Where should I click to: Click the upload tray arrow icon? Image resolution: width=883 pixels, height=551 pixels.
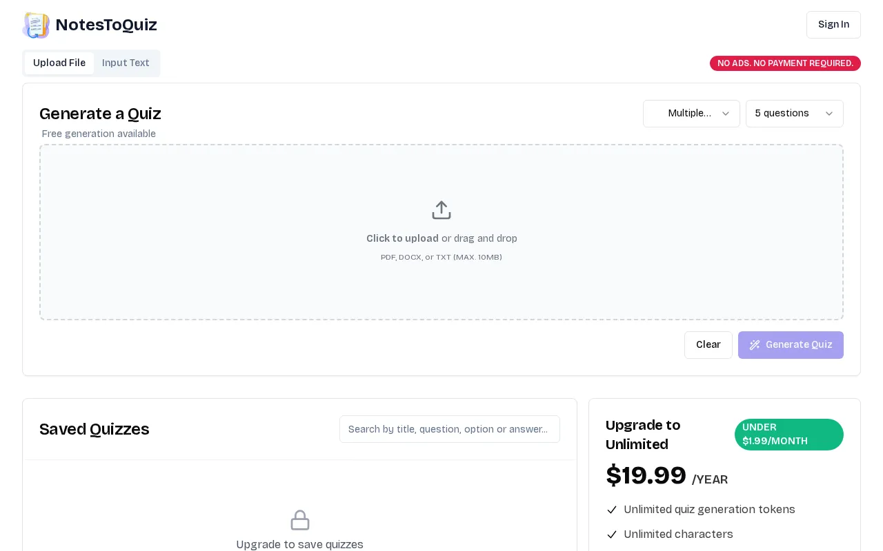441,210
